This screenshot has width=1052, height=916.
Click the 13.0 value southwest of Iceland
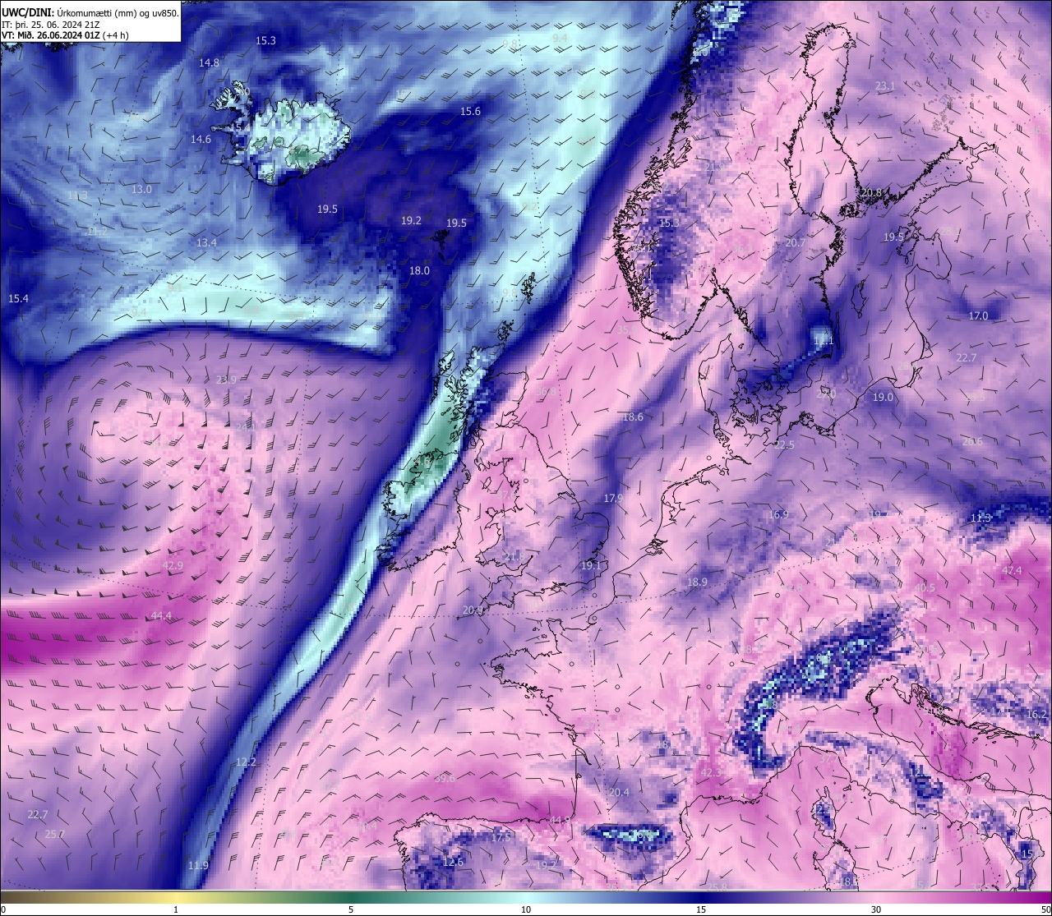point(141,189)
